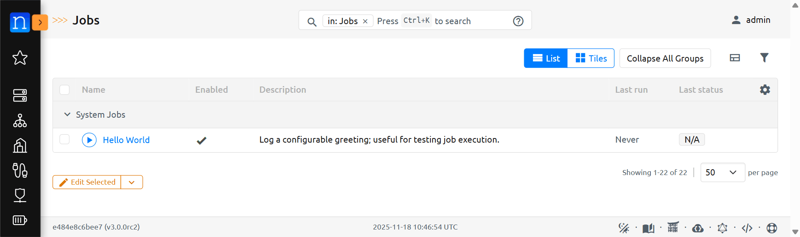Click the filter funnel icon
800x237 pixels.
(764, 58)
